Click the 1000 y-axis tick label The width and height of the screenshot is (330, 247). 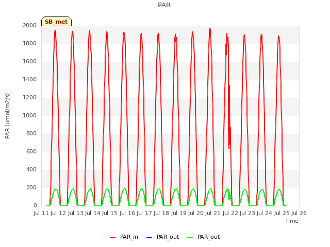pos(30,115)
